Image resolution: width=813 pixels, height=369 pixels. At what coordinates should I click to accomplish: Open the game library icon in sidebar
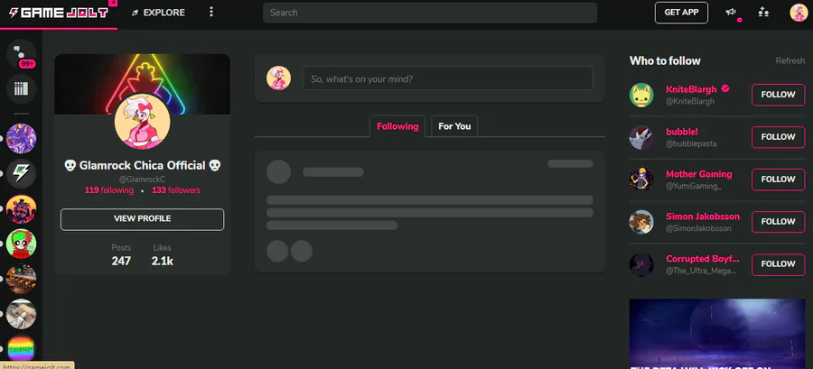click(x=22, y=89)
